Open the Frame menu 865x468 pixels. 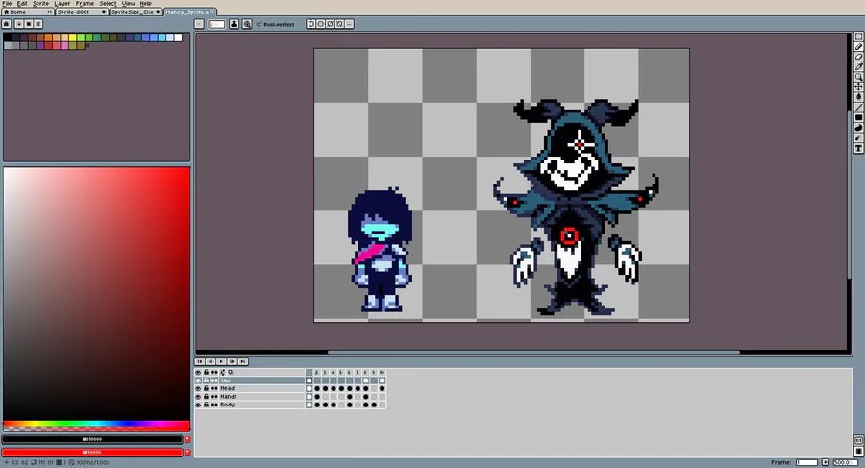point(85,3)
